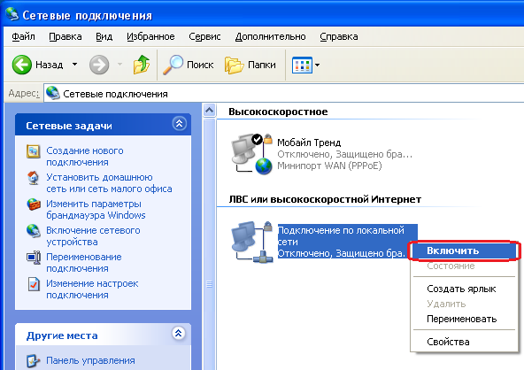Click the green Назад back arrow icon
The height and width of the screenshot is (370, 524).
pos(22,65)
